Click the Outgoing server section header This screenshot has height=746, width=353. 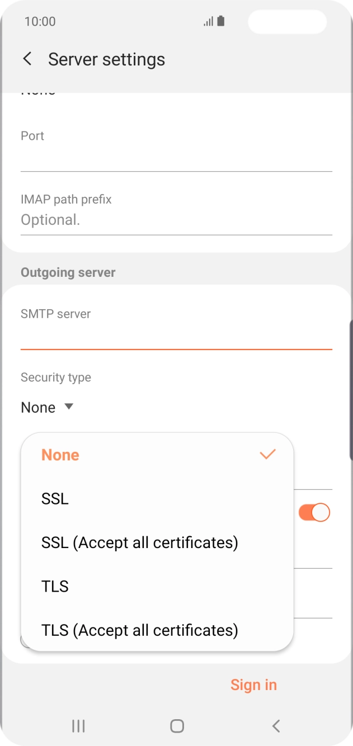[x=68, y=272]
